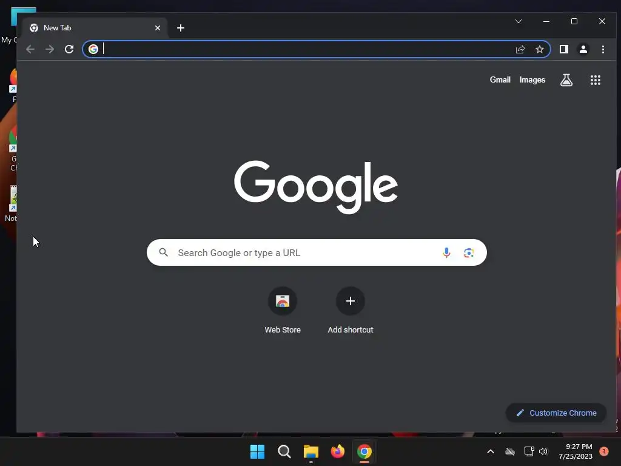
Task: Click the cloud sync tray icon
Action: (x=510, y=451)
